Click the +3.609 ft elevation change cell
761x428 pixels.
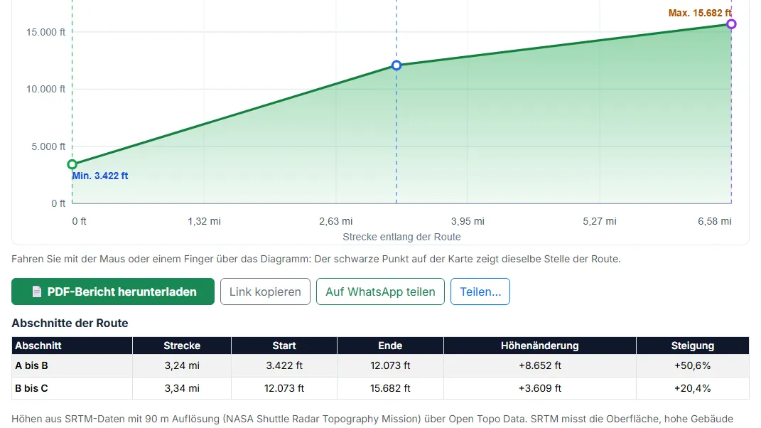tap(540, 388)
